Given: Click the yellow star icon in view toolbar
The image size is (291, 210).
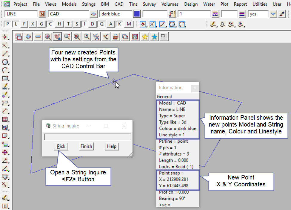Looking at the screenshot, I should pos(145,37).
